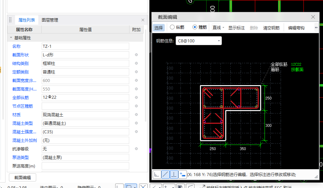Click the 选择 tool in section editor
This screenshot has width=323, height=188.
(x=159, y=28)
